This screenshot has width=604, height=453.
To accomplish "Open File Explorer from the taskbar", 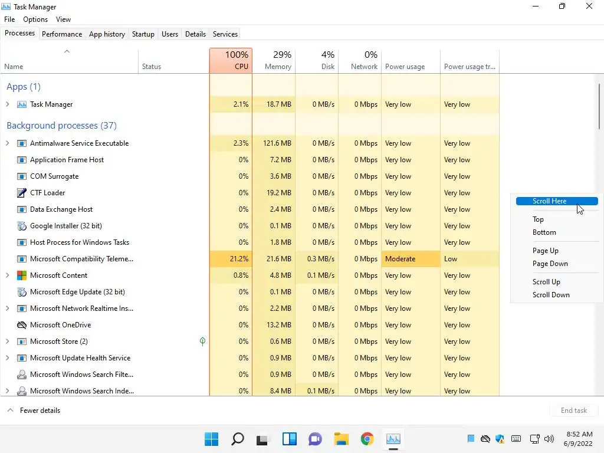I will (x=342, y=439).
